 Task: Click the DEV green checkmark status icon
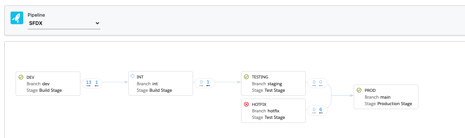(x=21, y=77)
